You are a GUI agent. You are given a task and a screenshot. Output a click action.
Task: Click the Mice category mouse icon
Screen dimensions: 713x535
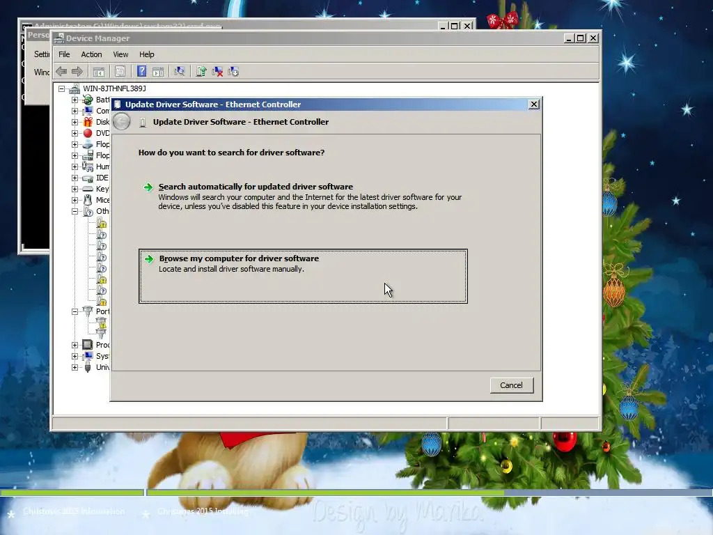[x=88, y=200]
